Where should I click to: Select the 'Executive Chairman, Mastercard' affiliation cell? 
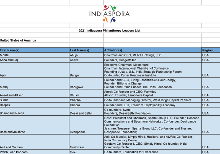pyautogui.click(x=153, y=70)
